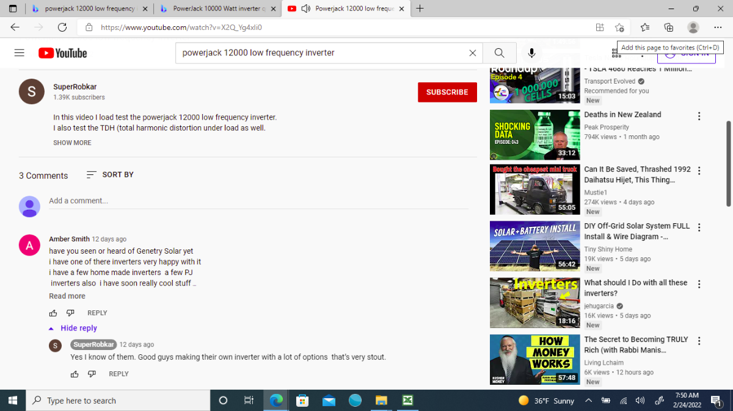Expand description with Show More
The height and width of the screenshot is (411, 733).
click(x=72, y=143)
